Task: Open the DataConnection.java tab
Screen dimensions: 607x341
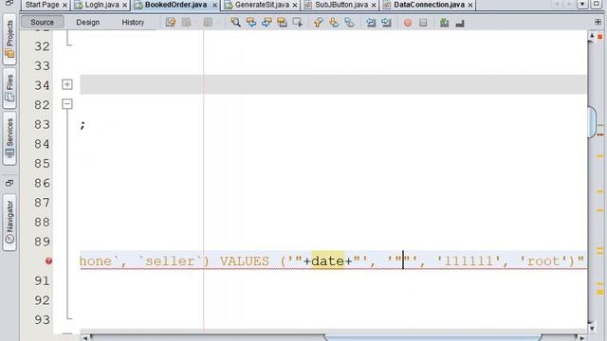Action: pos(429,5)
